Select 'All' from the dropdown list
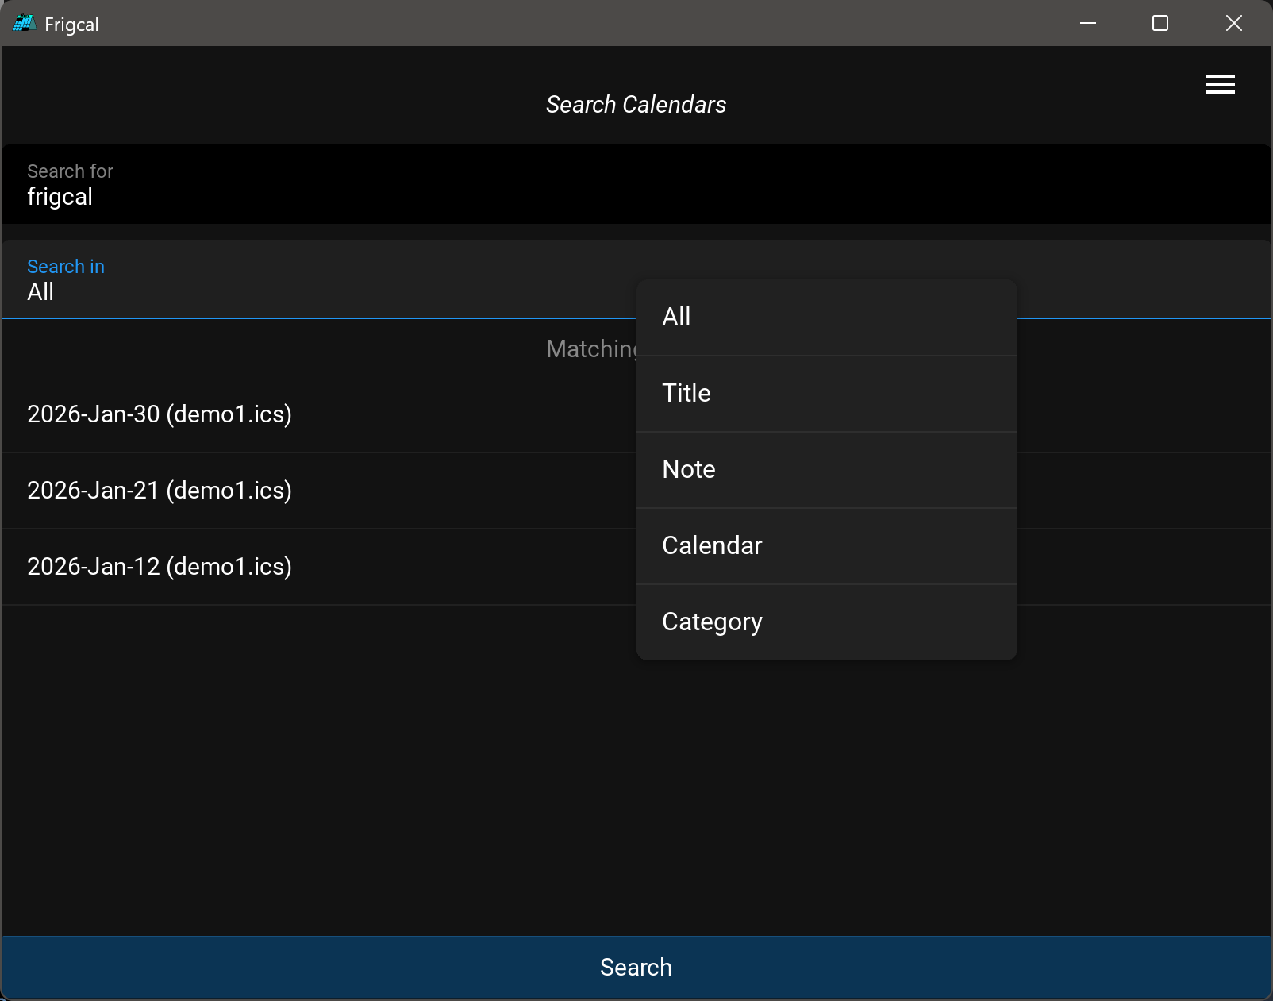1273x1001 pixels. coord(826,318)
